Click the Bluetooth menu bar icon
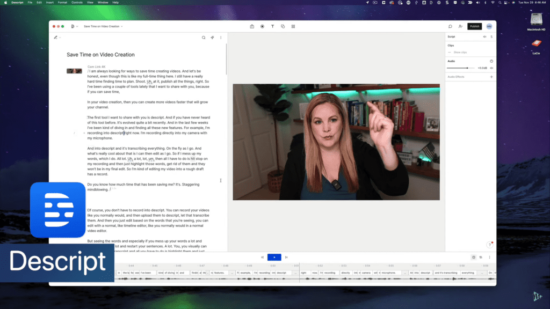 (x=486, y=3)
